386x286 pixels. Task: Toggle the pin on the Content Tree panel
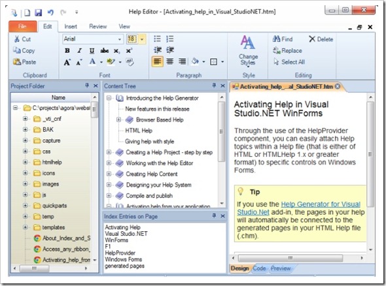214,86
